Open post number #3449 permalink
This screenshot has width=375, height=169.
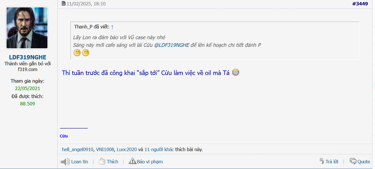[x=360, y=4]
